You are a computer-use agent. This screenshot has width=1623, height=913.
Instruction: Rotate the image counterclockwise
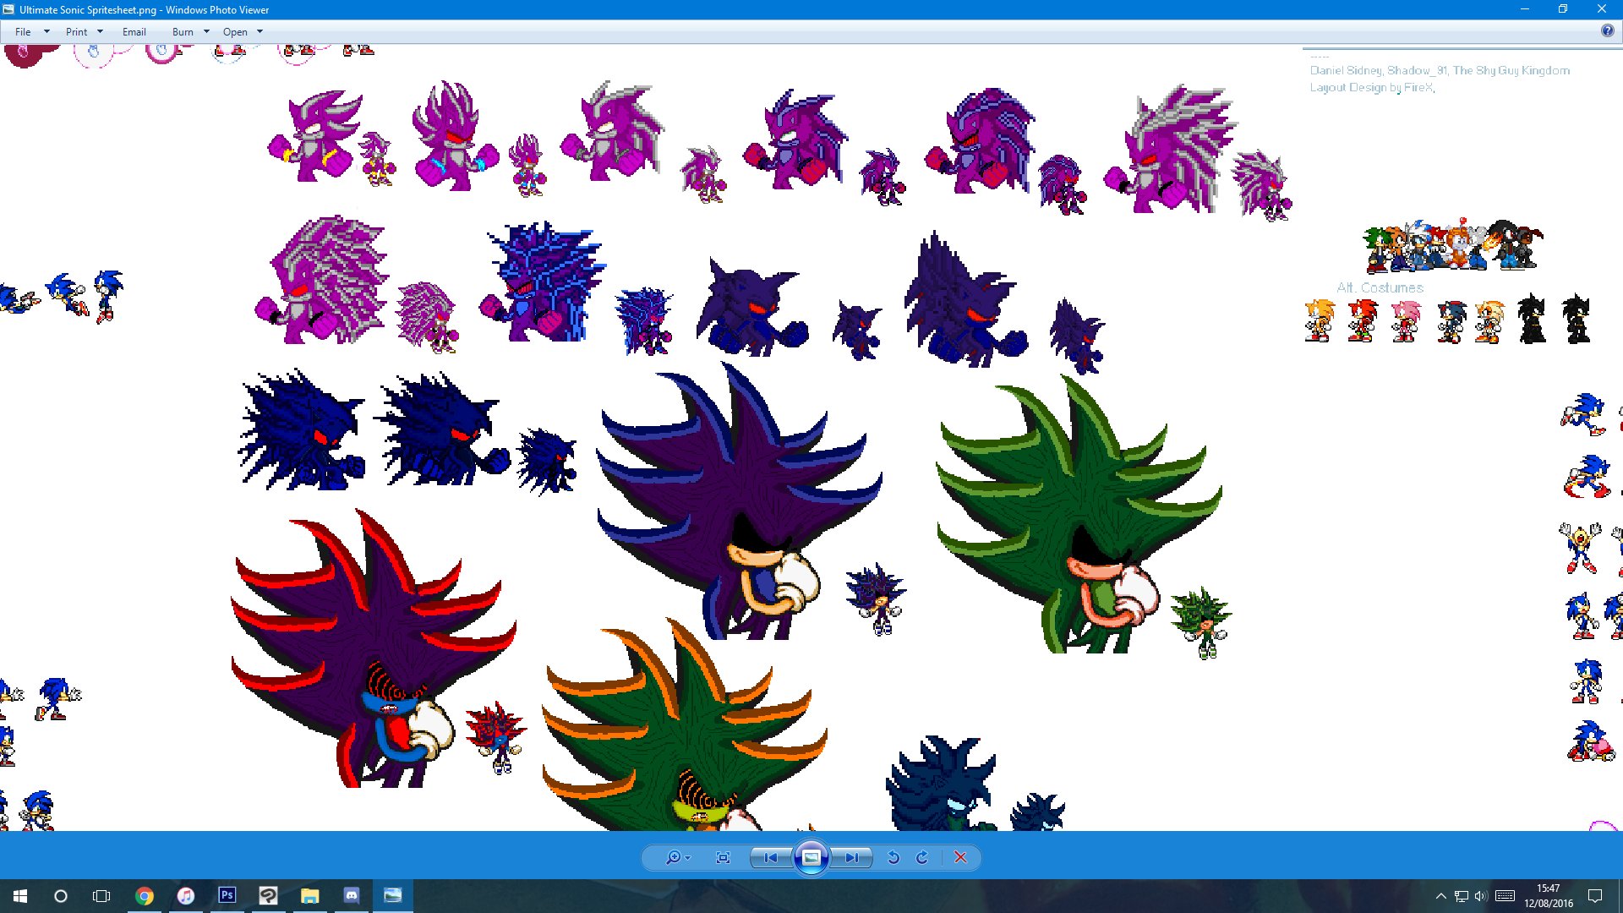[x=893, y=857]
